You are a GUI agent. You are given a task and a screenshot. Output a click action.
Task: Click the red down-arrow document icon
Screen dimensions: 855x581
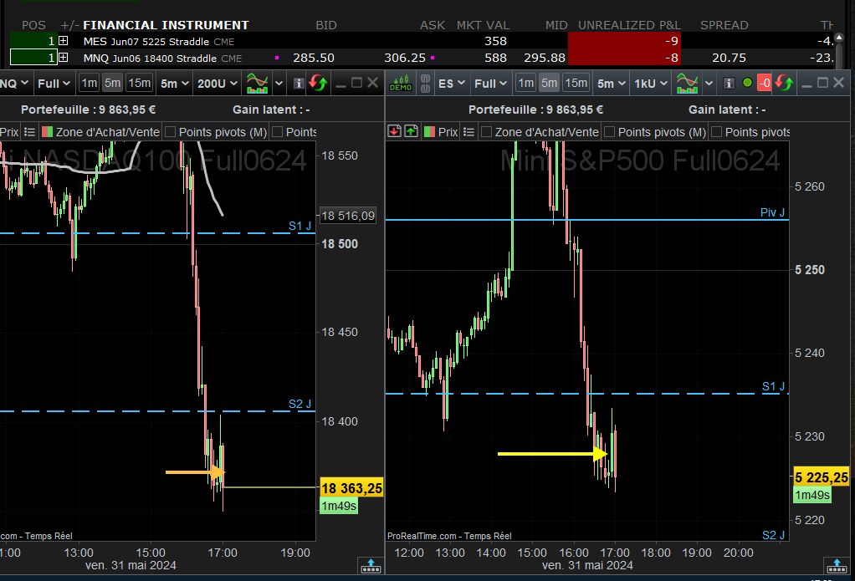(x=394, y=131)
